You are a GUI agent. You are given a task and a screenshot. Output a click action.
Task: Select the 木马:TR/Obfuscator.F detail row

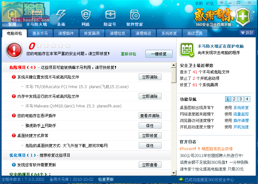click(77, 87)
